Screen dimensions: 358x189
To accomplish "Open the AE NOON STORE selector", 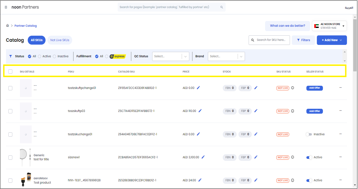I will 329,26.
